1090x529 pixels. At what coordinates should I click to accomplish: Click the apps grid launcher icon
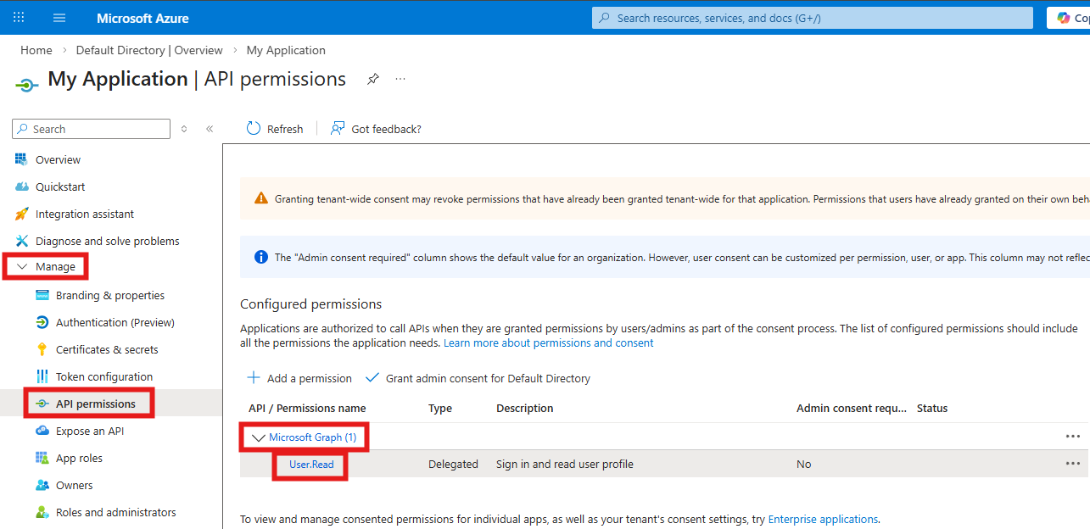pos(19,18)
